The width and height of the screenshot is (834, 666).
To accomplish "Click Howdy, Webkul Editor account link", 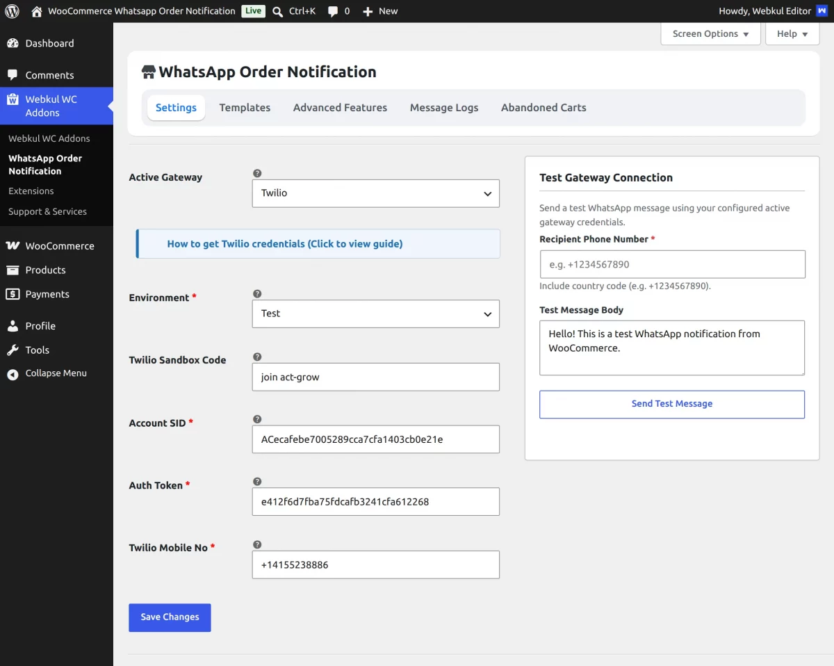I will coord(764,11).
